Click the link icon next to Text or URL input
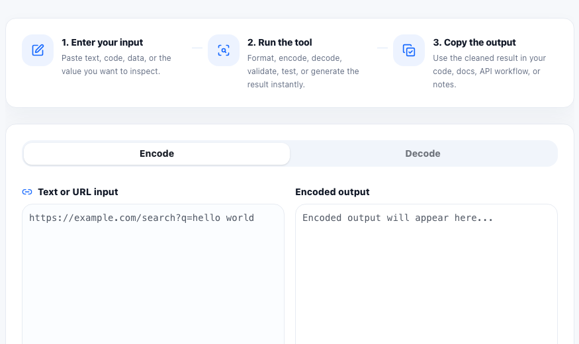The height and width of the screenshot is (344, 579). pos(27,192)
